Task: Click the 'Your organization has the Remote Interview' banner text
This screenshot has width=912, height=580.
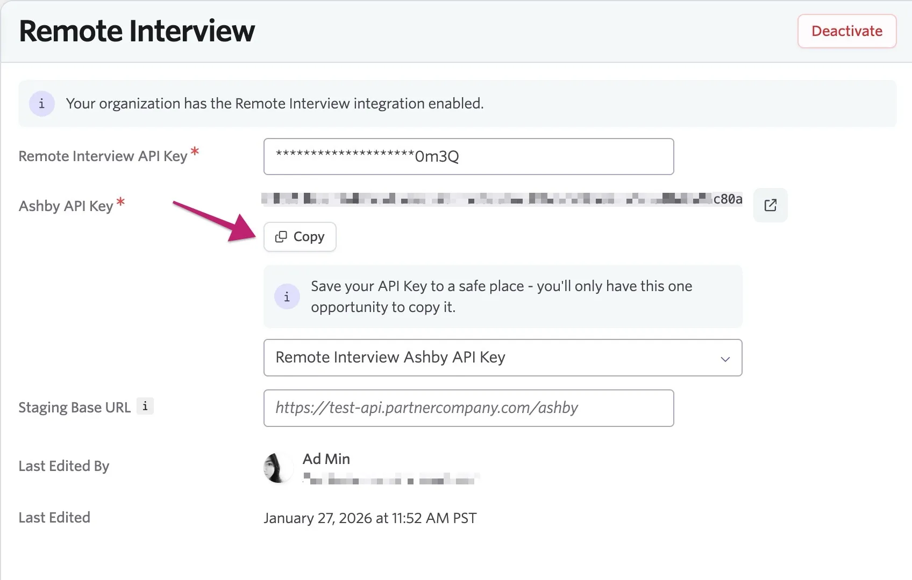Action: 275,104
